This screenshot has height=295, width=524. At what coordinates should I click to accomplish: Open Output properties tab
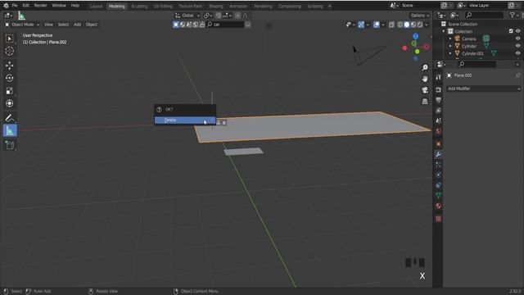(439, 100)
